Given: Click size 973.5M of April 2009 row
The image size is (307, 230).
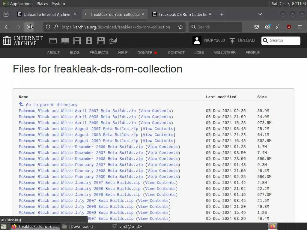Looking at the screenshot, I should (x=264, y=123).
